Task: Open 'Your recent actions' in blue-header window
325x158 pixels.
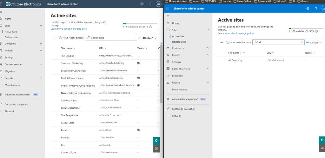Action: [239, 42]
